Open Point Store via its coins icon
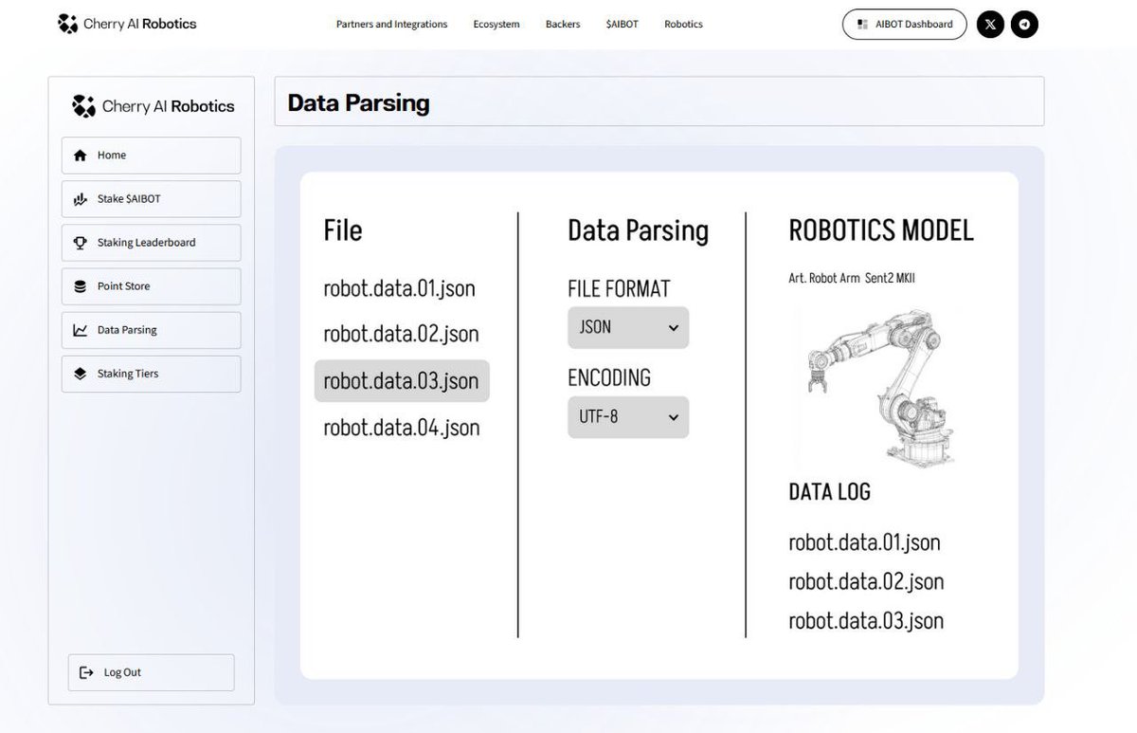Screen dimensions: 1137x733 (81, 285)
